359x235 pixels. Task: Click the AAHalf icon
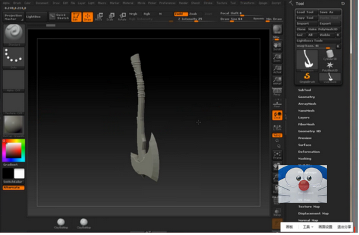click(x=277, y=81)
